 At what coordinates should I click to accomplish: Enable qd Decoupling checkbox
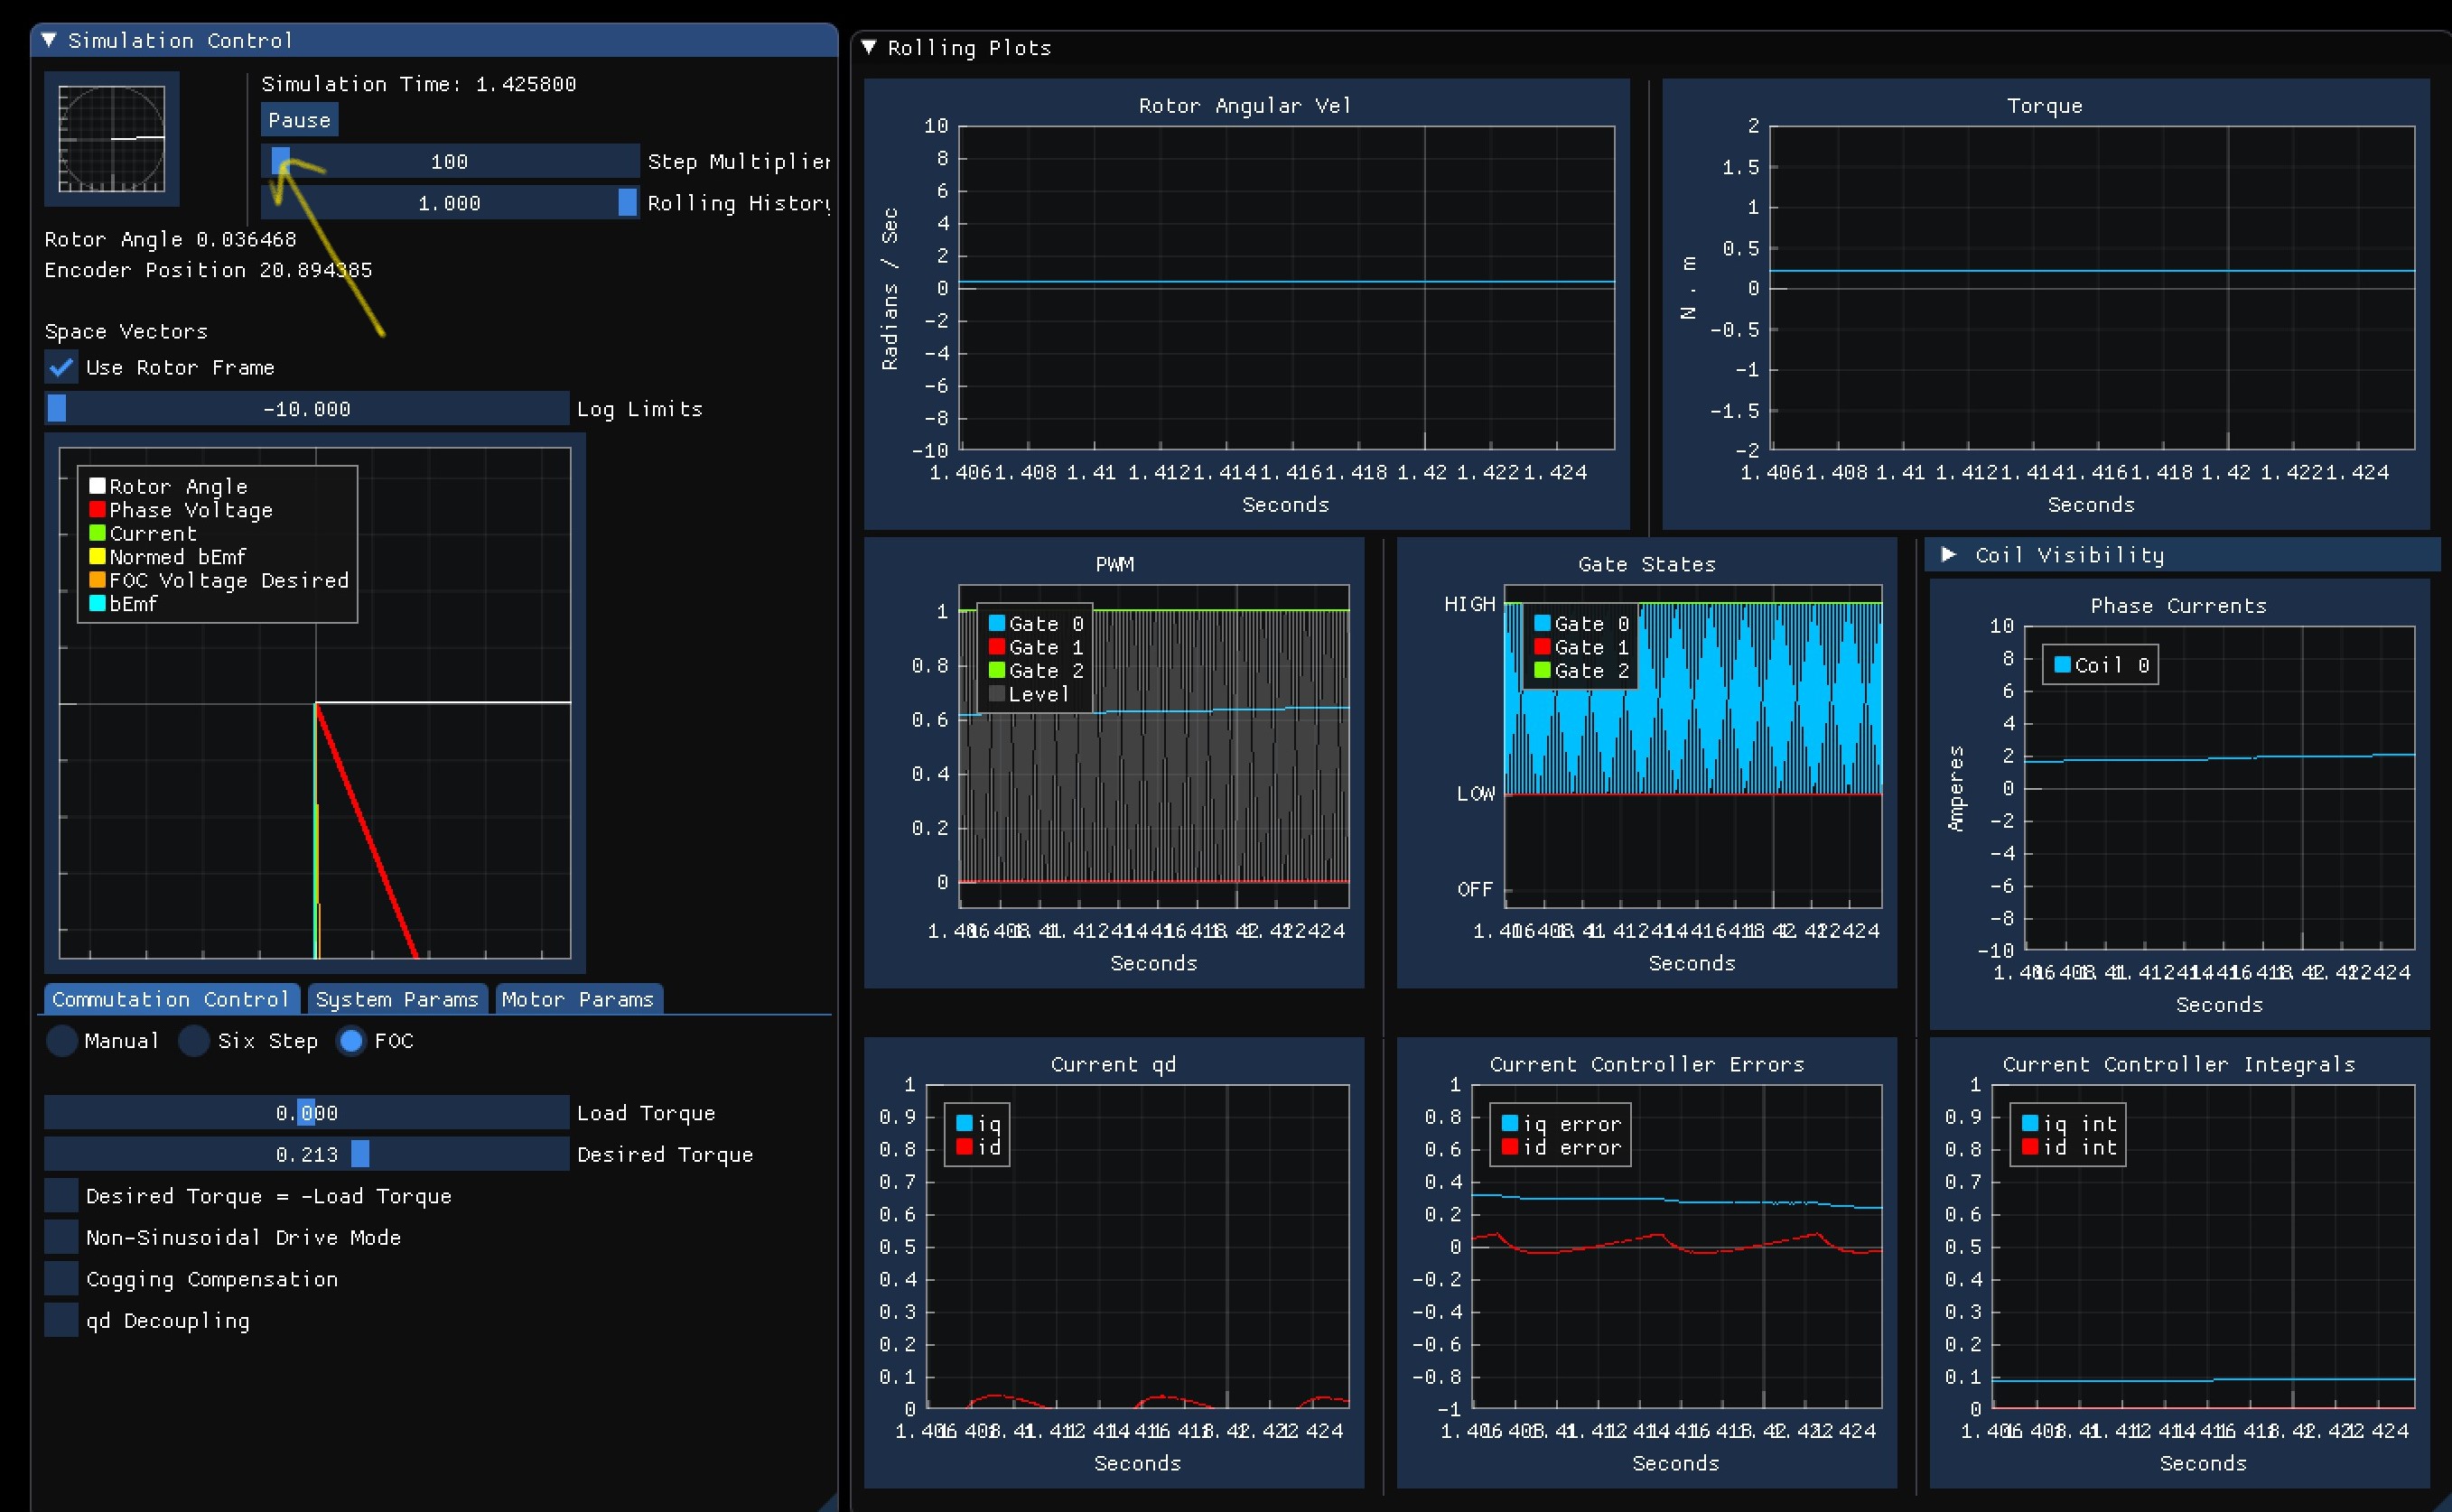tap(61, 1320)
